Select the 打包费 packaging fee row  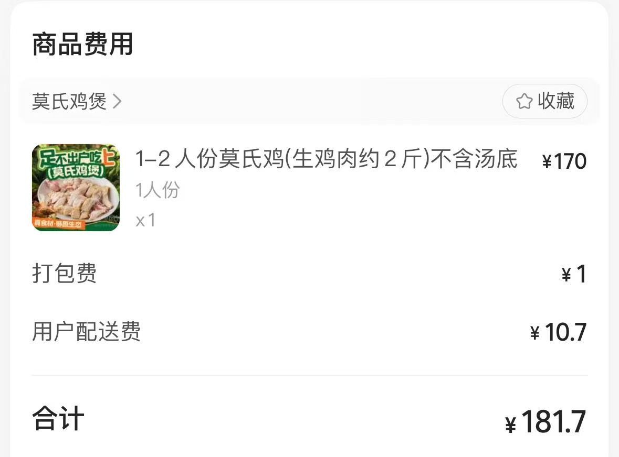(310, 274)
